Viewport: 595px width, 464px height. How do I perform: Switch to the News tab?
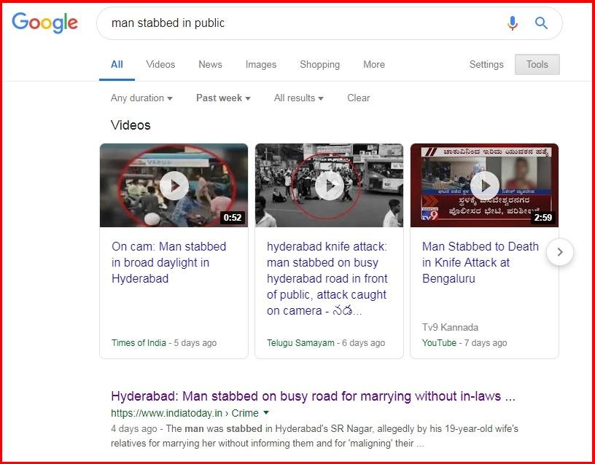click(210, 64)
